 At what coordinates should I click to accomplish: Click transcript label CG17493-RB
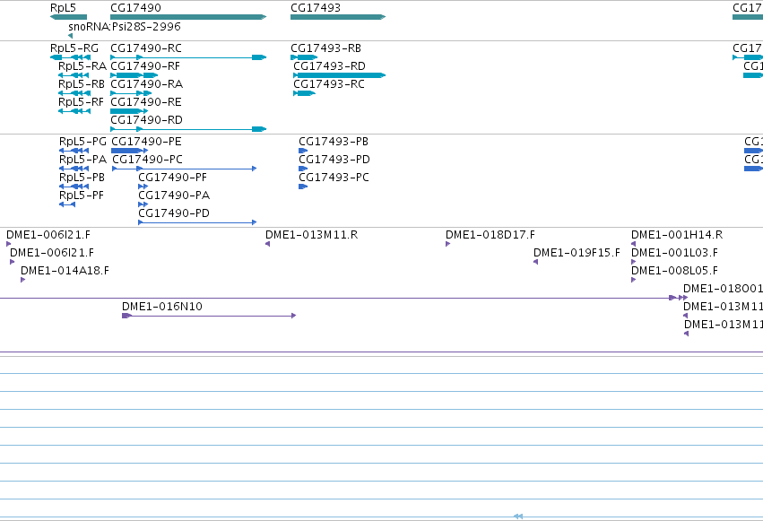point(326,48)
